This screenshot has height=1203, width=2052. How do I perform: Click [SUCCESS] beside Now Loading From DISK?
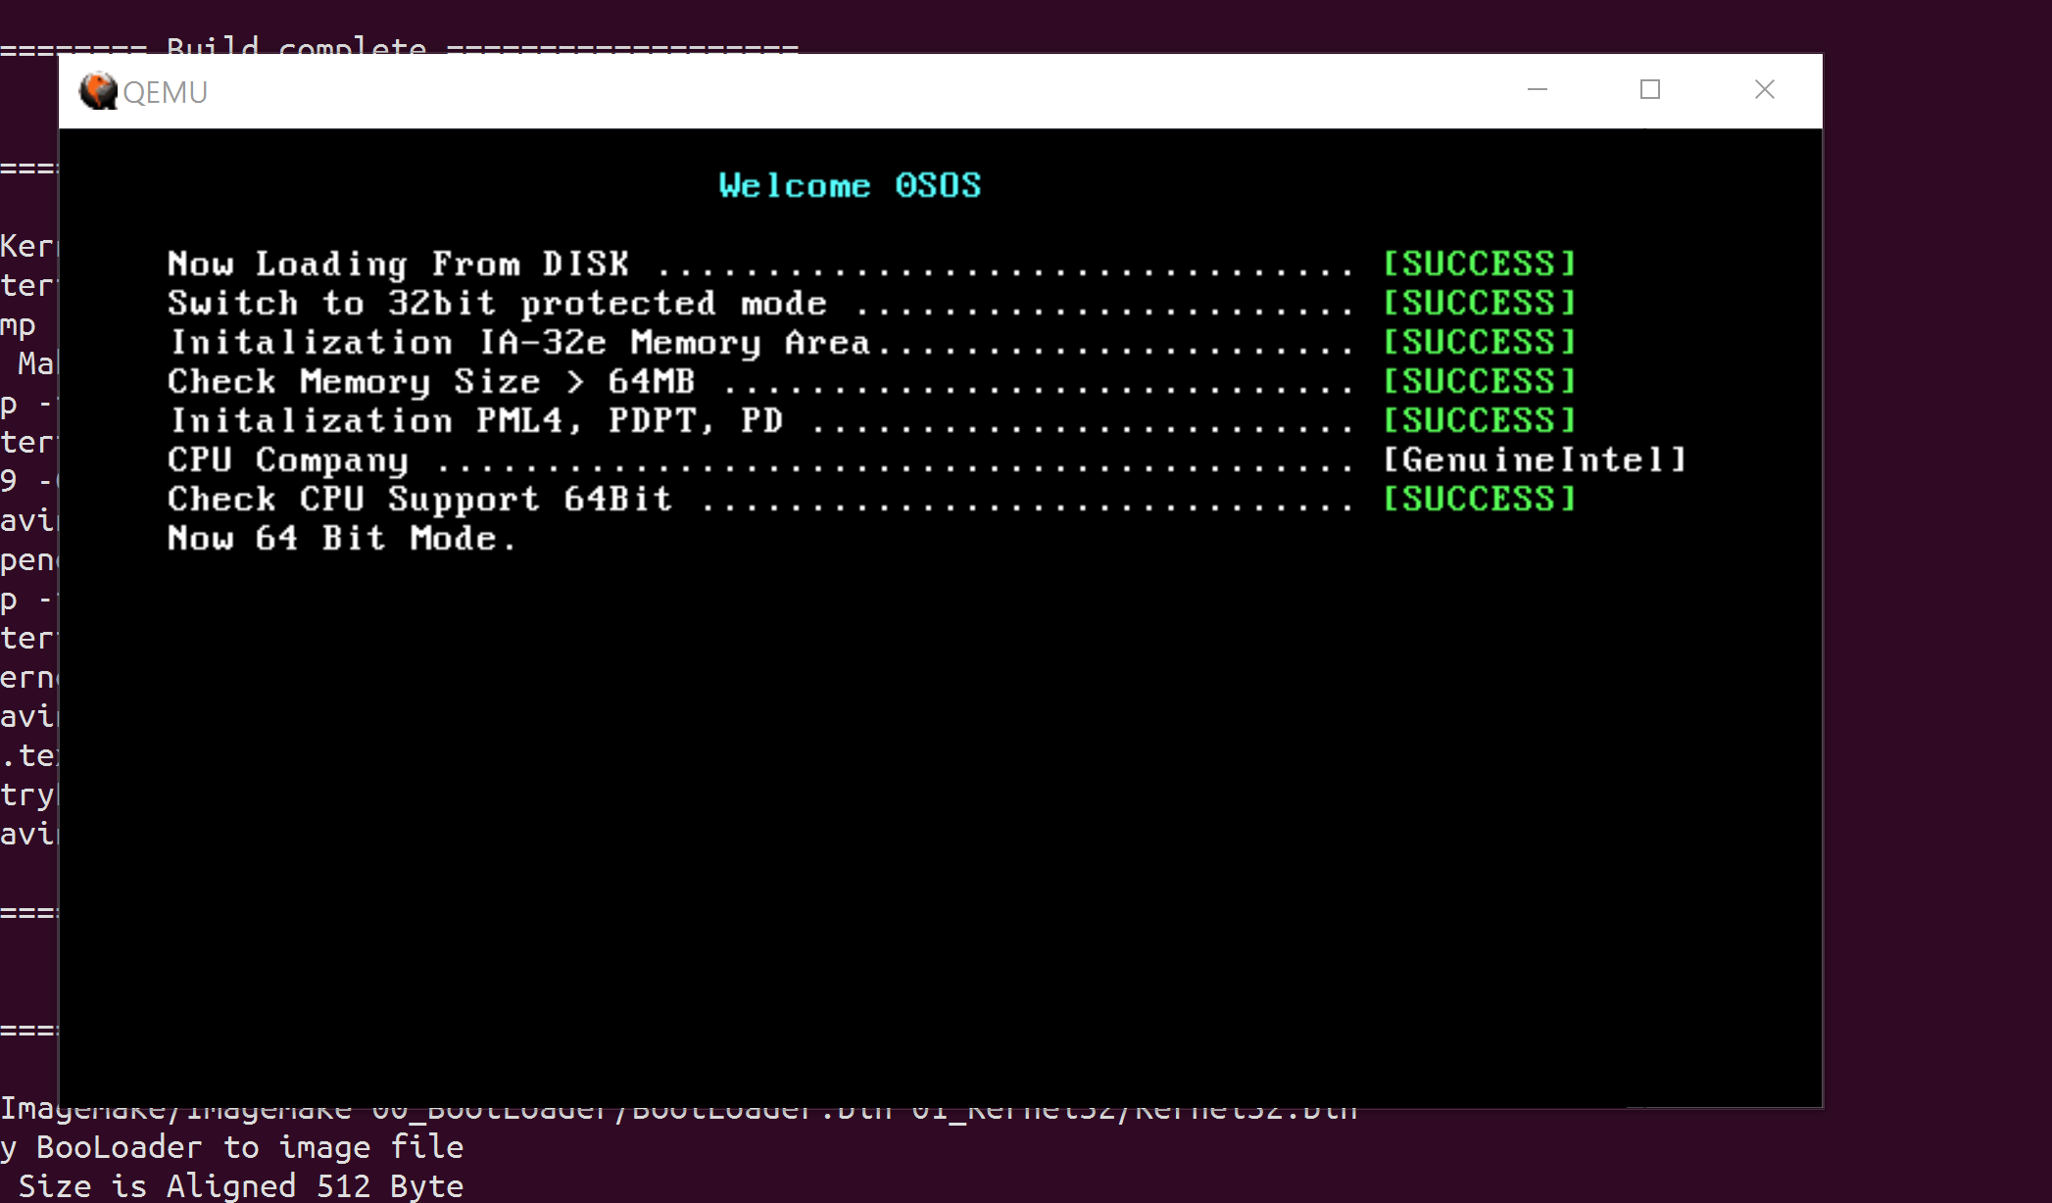[x=1480, y=264]
